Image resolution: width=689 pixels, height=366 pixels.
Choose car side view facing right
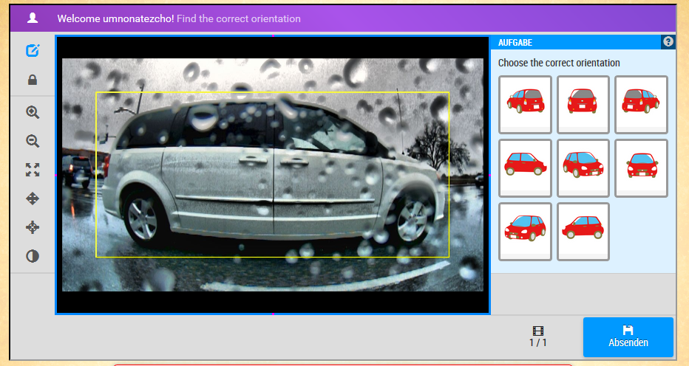tap(525, 168)
